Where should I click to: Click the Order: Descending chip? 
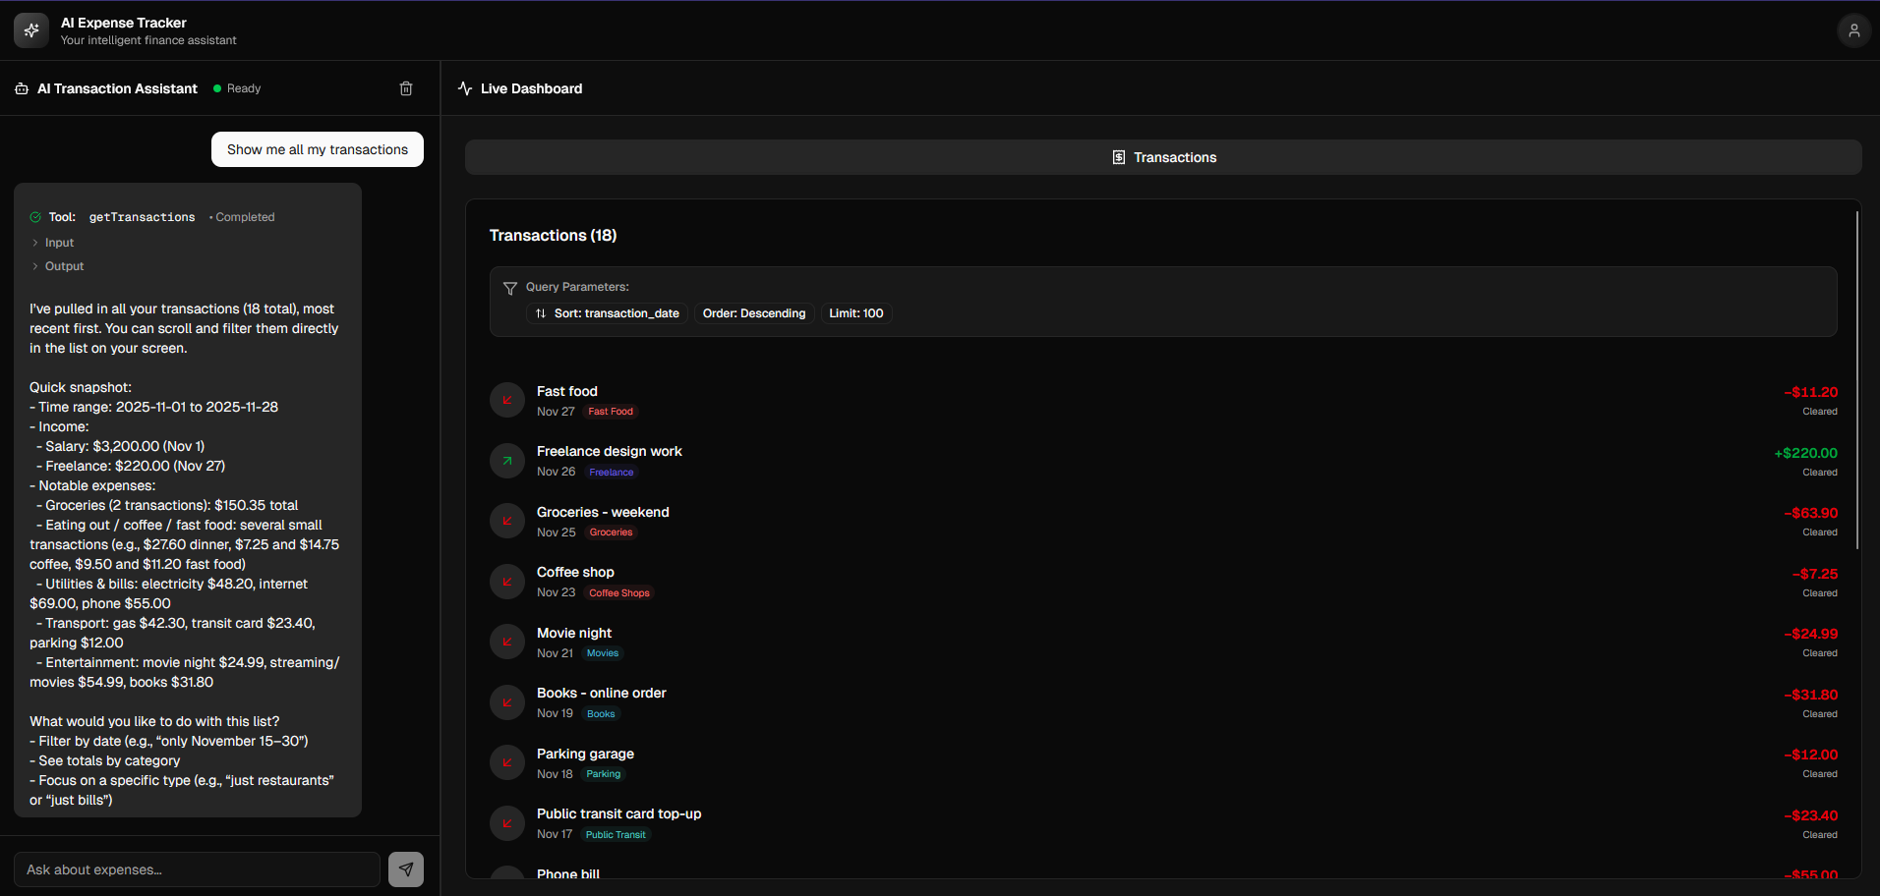click(x=754, y=313)
